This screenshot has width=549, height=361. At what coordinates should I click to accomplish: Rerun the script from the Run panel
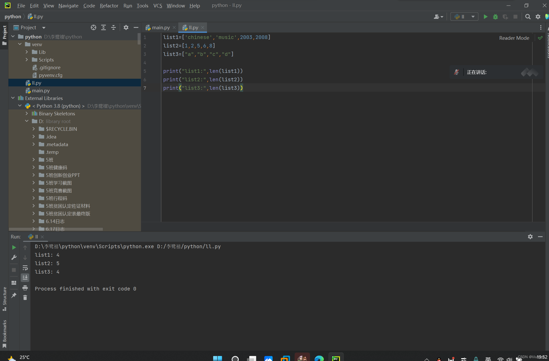(x=14, y=247)
